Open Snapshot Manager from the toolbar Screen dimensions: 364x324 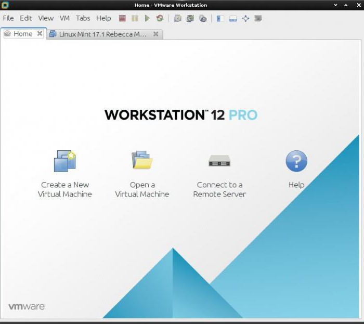203,18
